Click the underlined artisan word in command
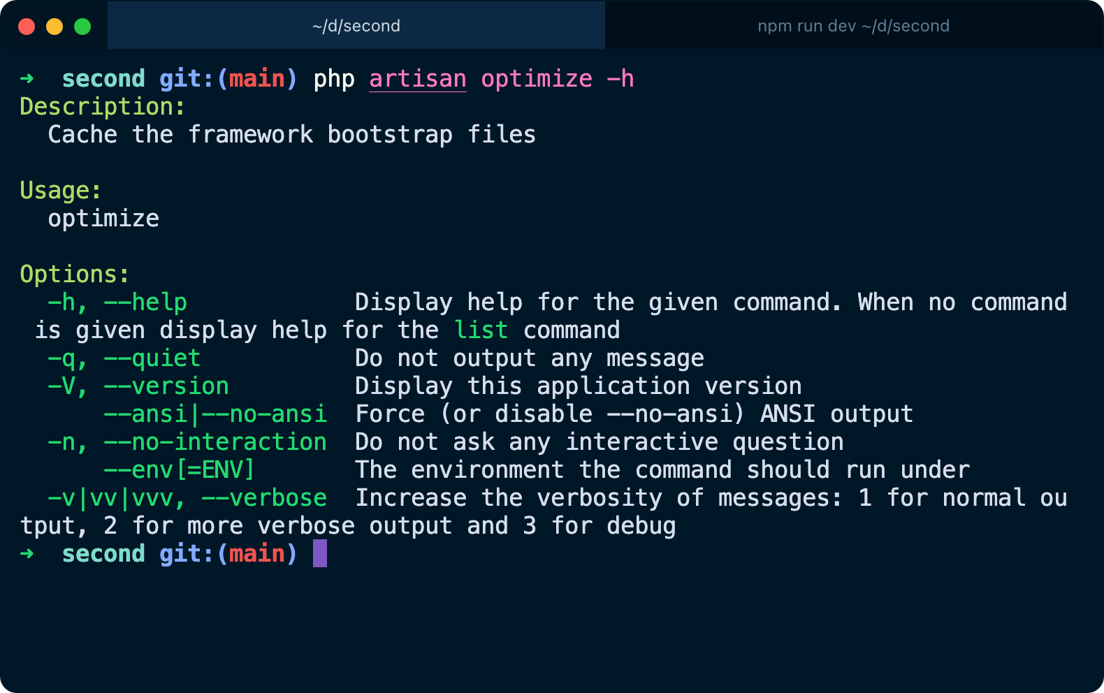1104x693 pixels. click(417, 79)
